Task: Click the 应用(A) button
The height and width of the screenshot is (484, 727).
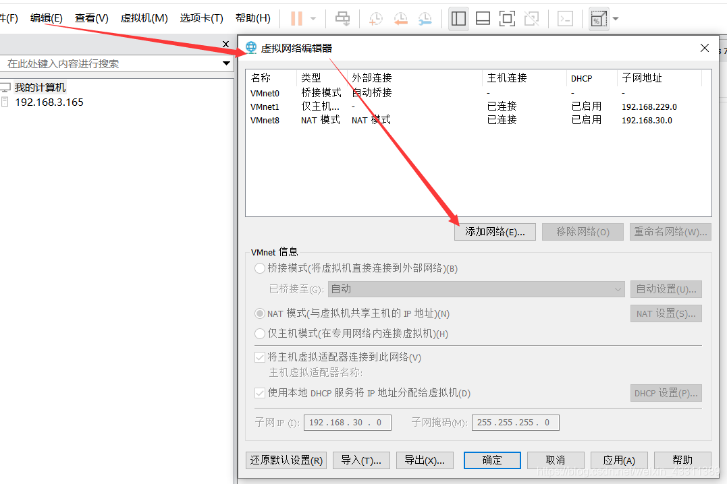Action: tap(619, 460)
